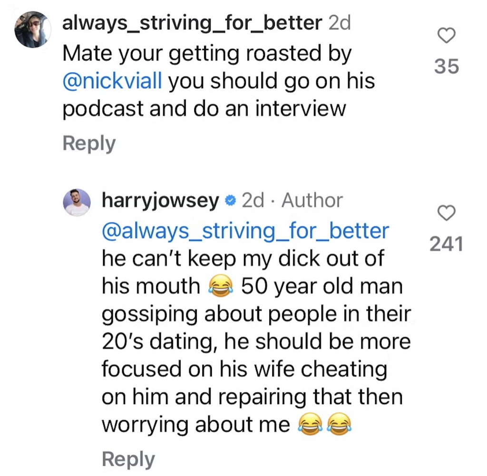View likers by clicking the 35 count
Viewport: 487px width, 476px height.
tap(446, 67)
